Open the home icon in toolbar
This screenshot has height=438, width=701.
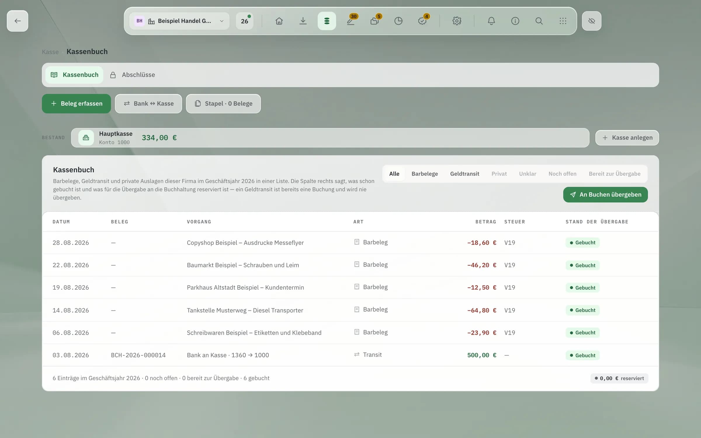click(279, 21)
